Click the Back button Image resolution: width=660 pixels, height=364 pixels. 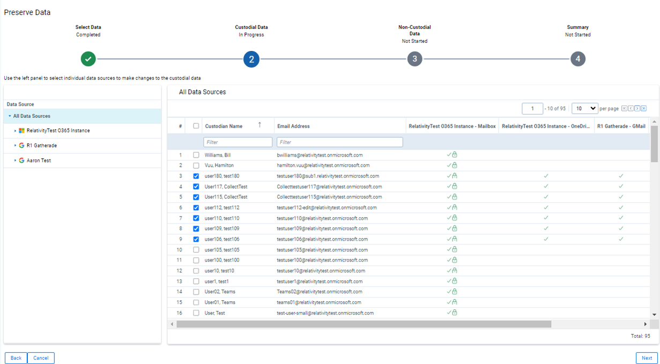coord(16,358)
